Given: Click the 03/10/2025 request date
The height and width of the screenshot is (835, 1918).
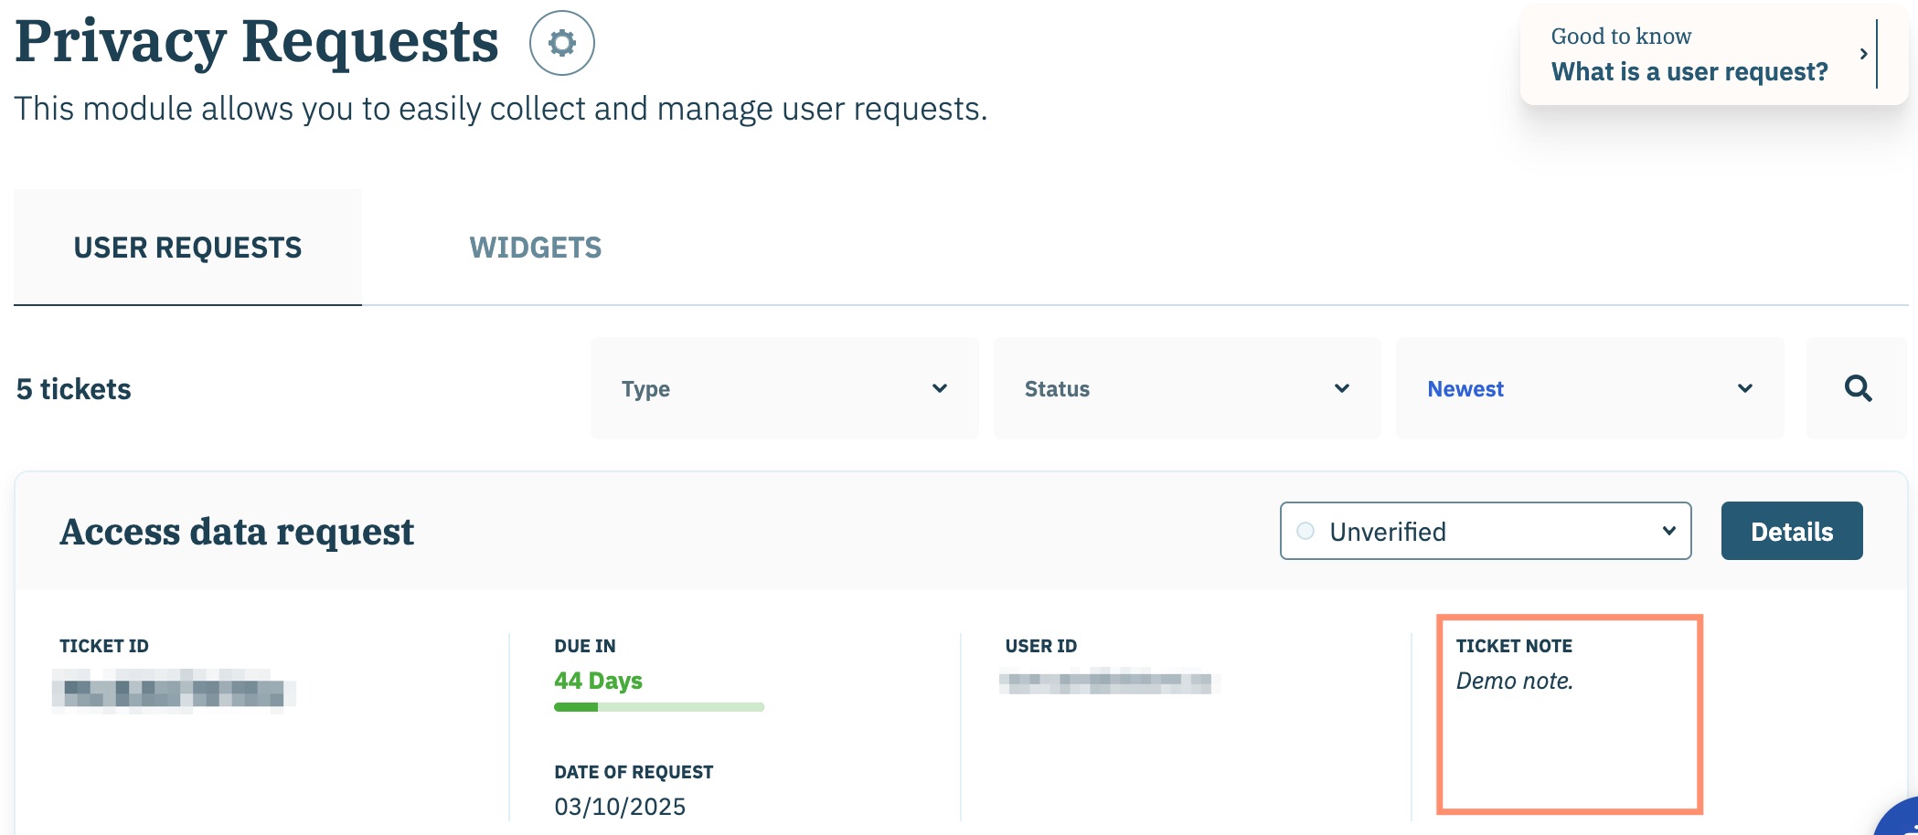Looking at the screenshot, I should [x=620, y=807].
